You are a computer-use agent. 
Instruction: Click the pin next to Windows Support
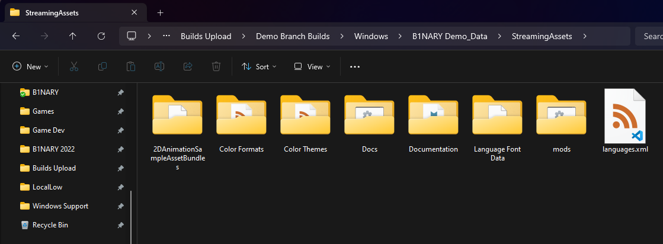tap(120, 206)
